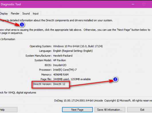The width and height of the screenshot is (152, 113).
Task: Click the 3445MB used page file value
Action: 72,79
